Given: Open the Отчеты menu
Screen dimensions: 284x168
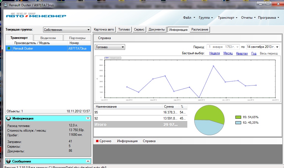Looking at the screenshot, I should click(x=248, y=18).
